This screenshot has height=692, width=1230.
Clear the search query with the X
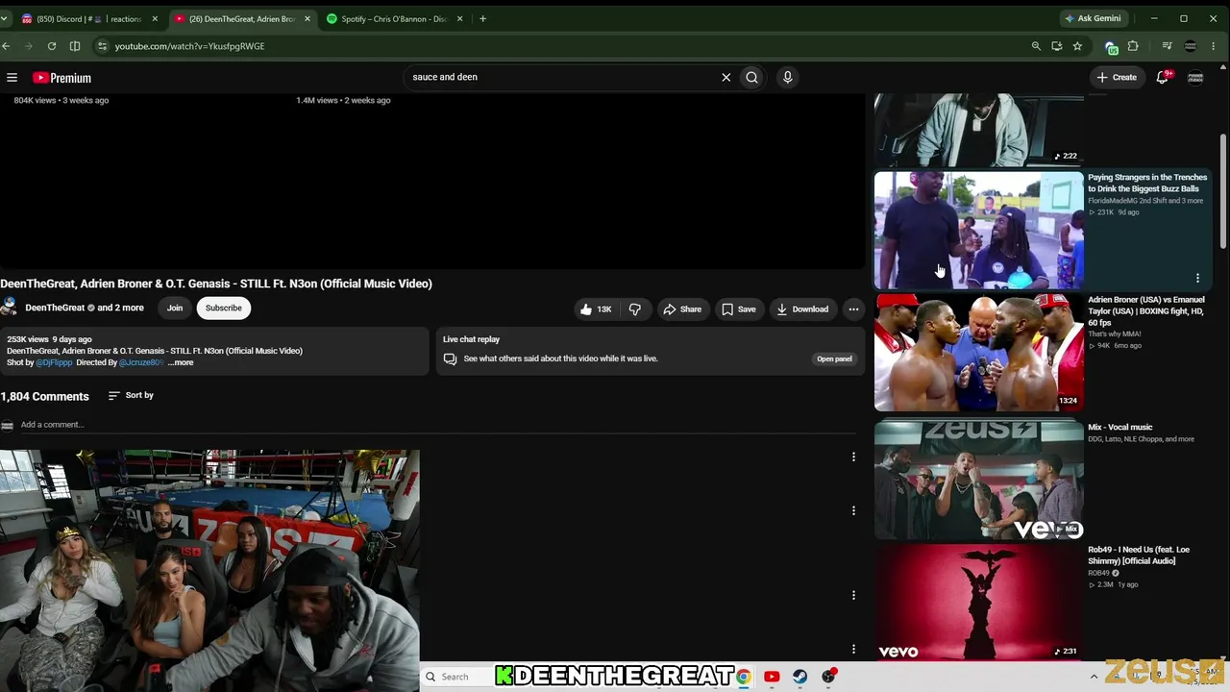[x=726, y=77]
